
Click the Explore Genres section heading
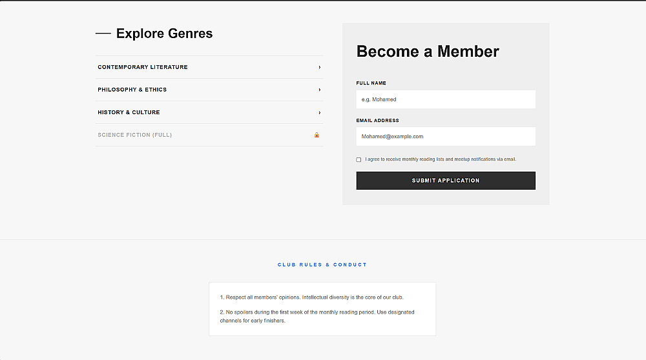click(x=164, y=34)
